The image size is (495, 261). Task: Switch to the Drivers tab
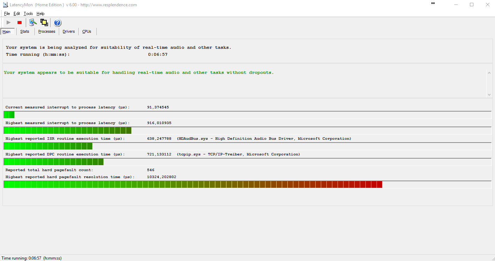pyautogui.click(x=69, y=31)
